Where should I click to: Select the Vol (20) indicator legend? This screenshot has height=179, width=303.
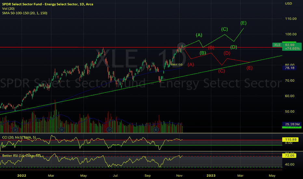tap(8, 8)
